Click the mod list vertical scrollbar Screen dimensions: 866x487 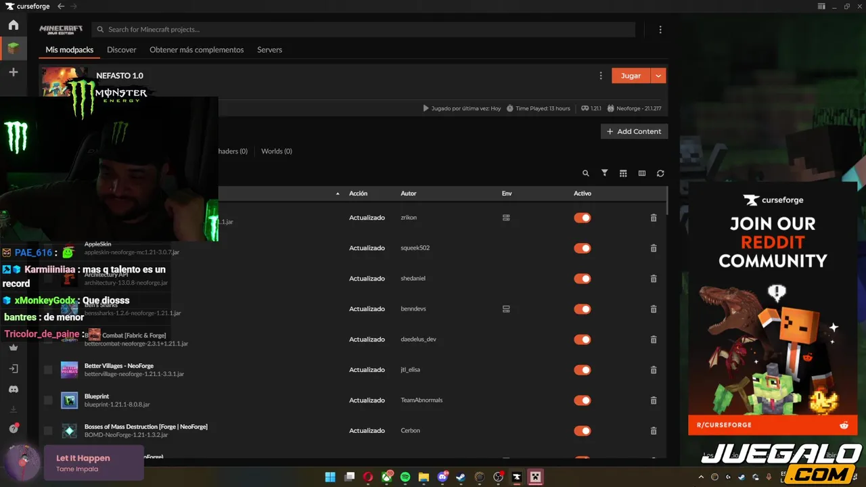(667, 200)
